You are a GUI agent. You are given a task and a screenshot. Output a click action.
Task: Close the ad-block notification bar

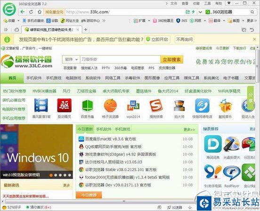click(x=254, y=39)
